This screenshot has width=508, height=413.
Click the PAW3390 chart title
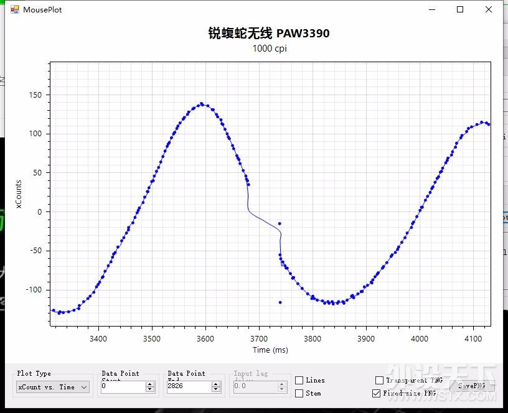click(269, 34)
